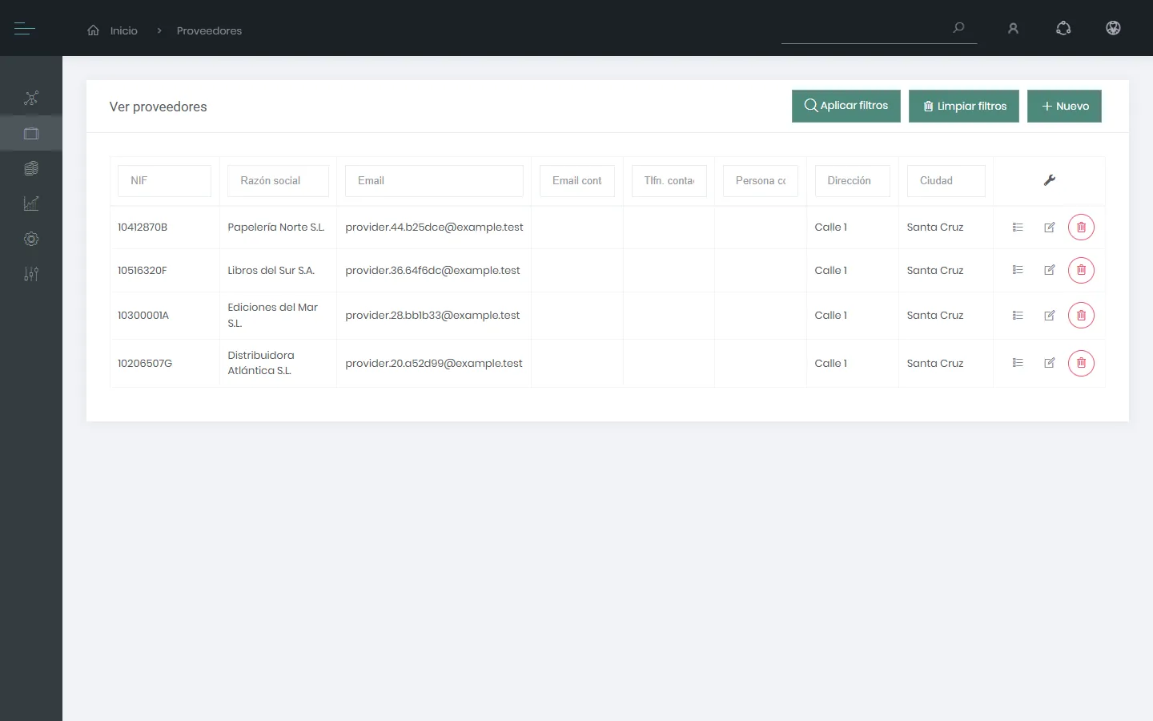Viewport: 1153px width, 721px height.
Task: View details list for Papelería Norte S.L.
Action: (1018, 228)
